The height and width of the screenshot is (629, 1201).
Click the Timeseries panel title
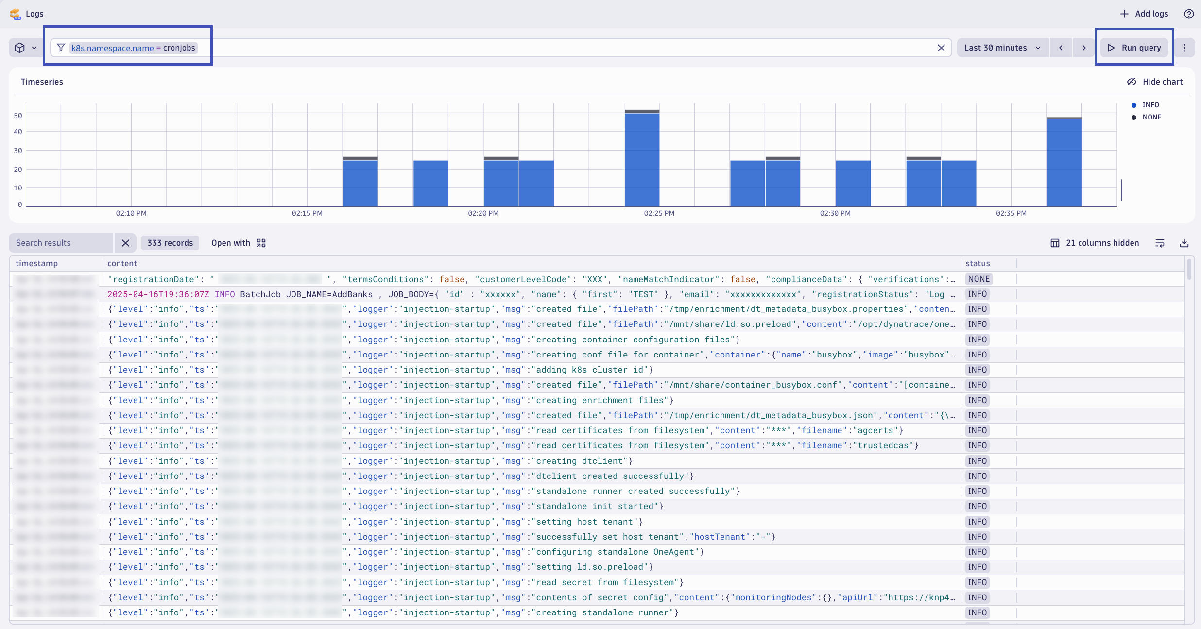coord(42,82)
